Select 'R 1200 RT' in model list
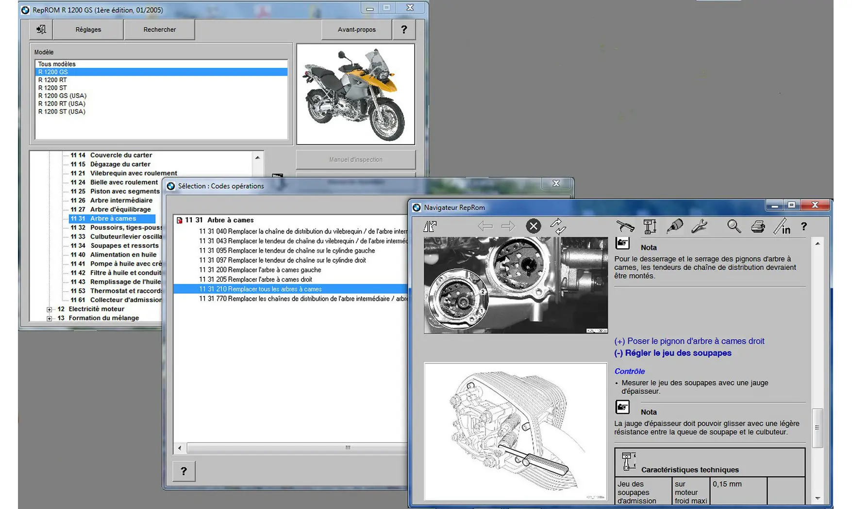 [x=161, y=80]
